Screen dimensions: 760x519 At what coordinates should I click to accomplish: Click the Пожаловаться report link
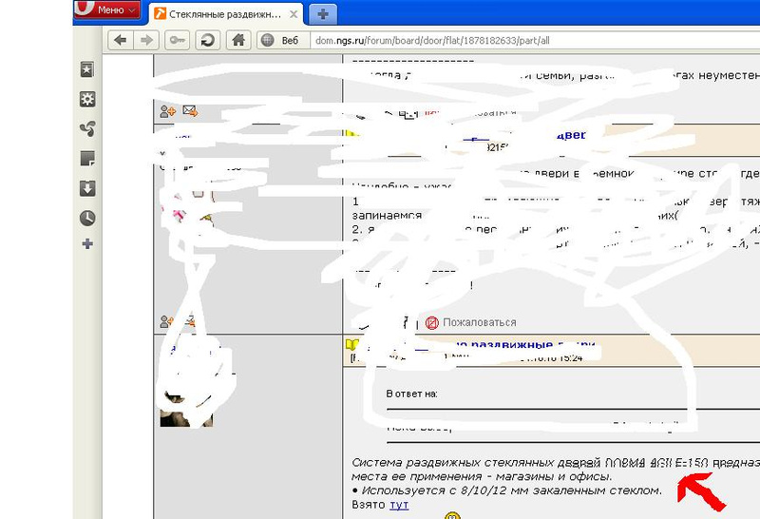(x=480, y=322)
